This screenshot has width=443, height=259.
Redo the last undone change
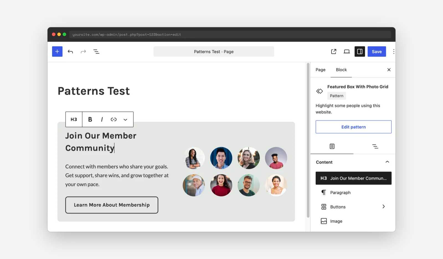(x=83, y=51)
